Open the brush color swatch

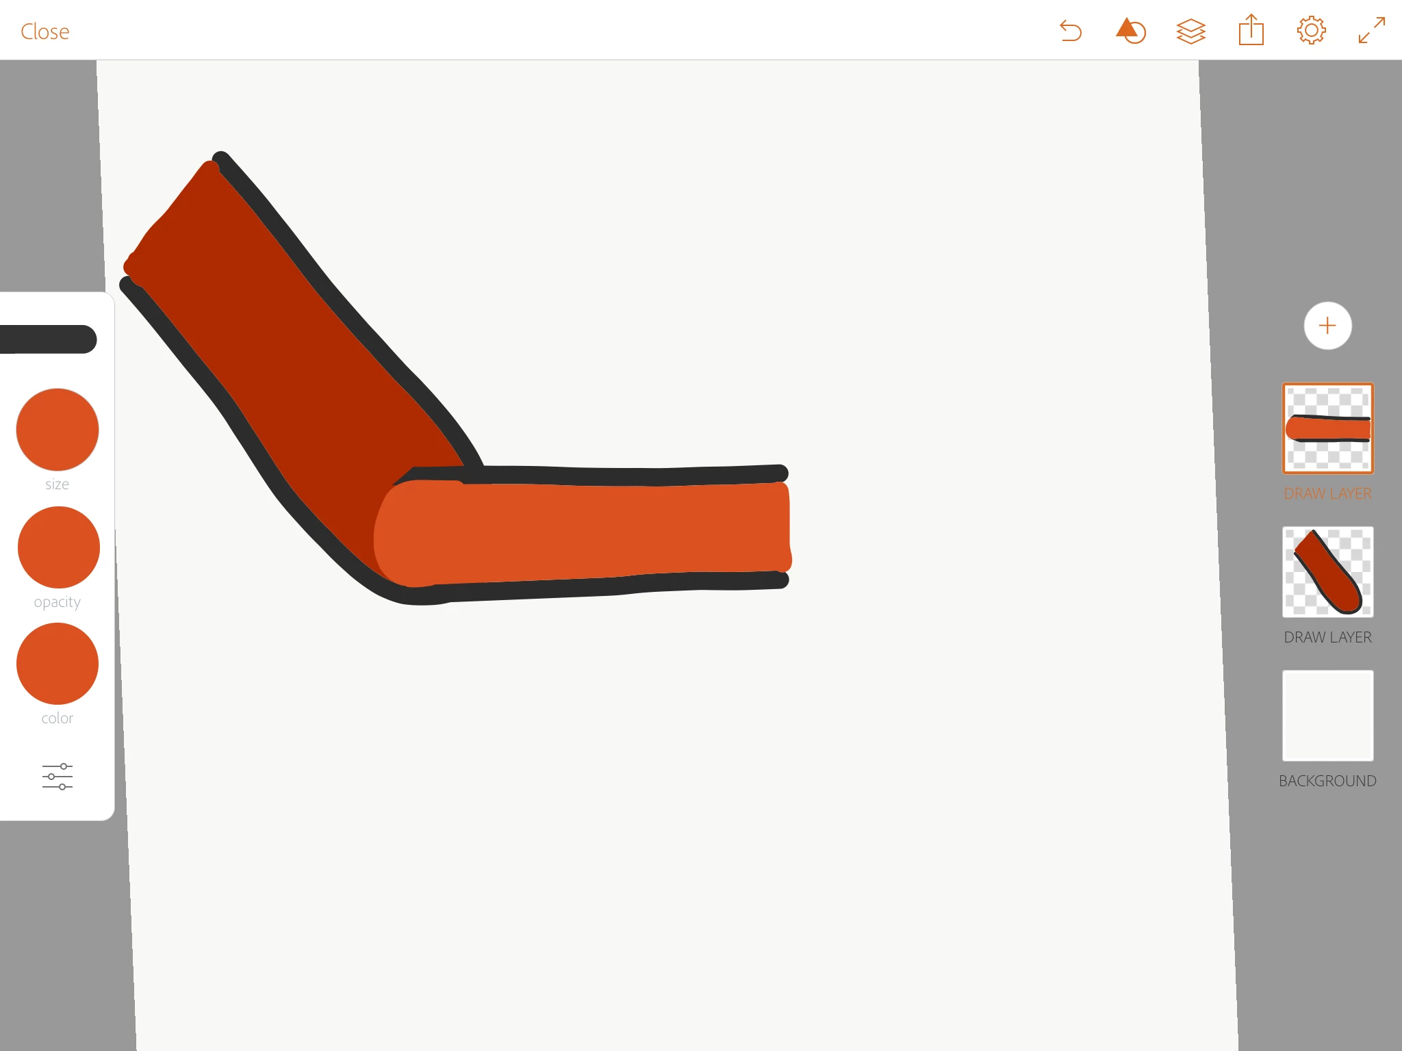58,664
